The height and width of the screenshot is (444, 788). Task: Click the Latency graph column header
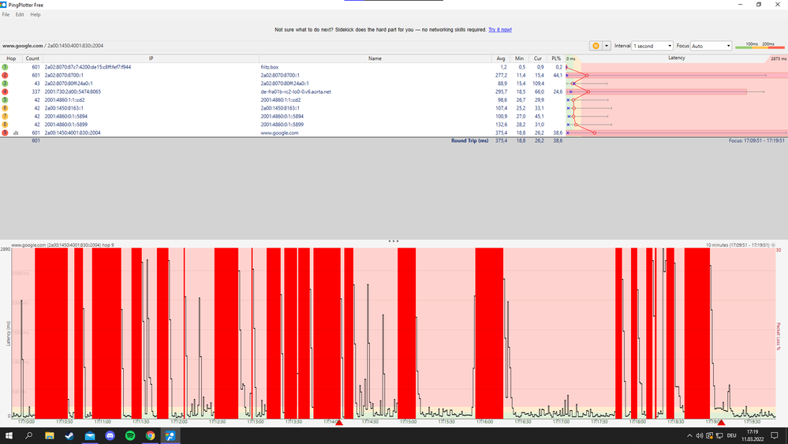(x=677, y=58)
